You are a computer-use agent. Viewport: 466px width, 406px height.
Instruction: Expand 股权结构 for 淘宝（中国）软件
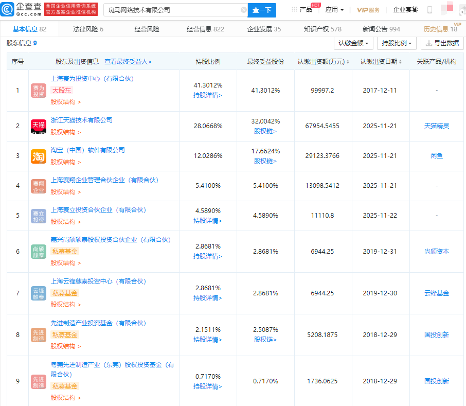(65, 162)
